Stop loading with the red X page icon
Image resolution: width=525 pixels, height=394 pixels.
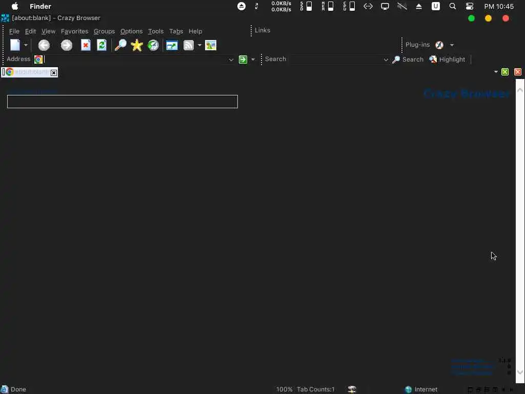click(86, 45)
